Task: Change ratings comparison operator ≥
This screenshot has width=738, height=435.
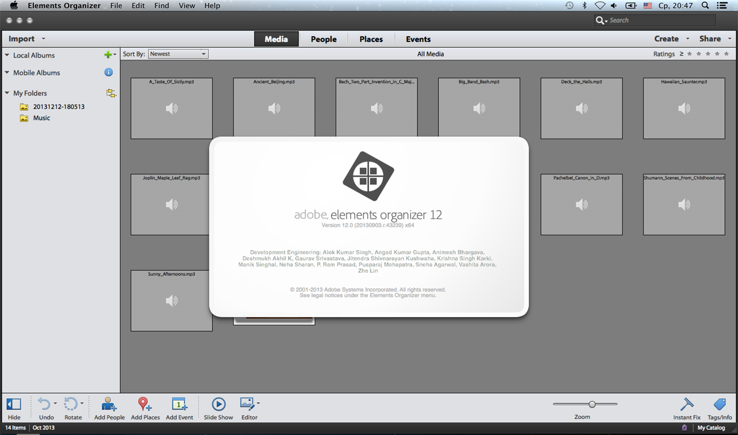Action: (681, 54)
